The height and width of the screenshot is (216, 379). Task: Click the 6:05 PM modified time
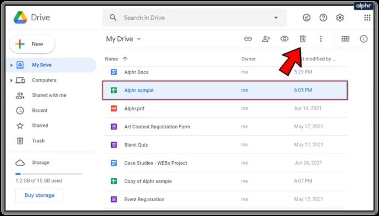tap(303, 90)
